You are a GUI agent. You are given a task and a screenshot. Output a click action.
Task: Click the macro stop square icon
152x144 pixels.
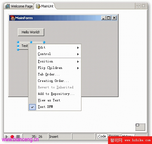(18, 137)
